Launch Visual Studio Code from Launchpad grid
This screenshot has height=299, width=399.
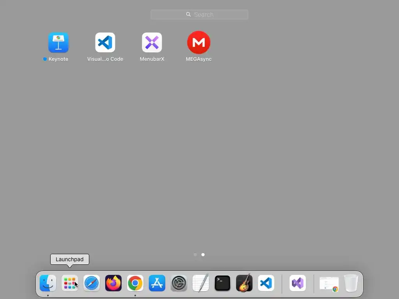(x=105, y=42)
